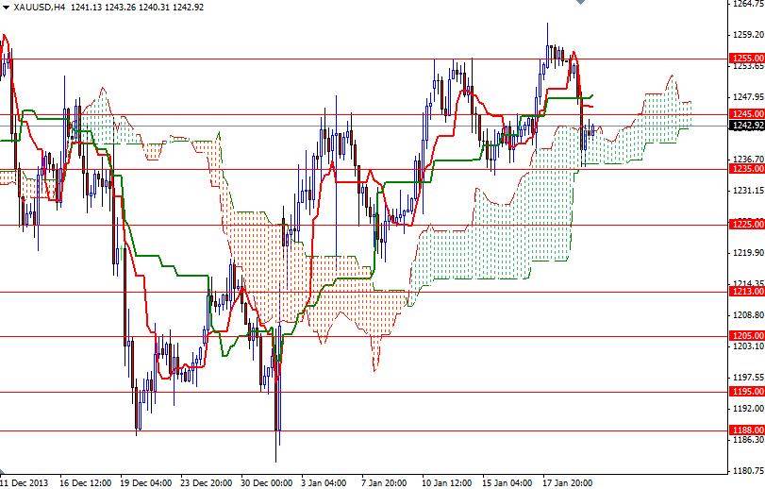Select the 1205.00 red price level label
The image size is (765, 489).
(x=747, y=336)
